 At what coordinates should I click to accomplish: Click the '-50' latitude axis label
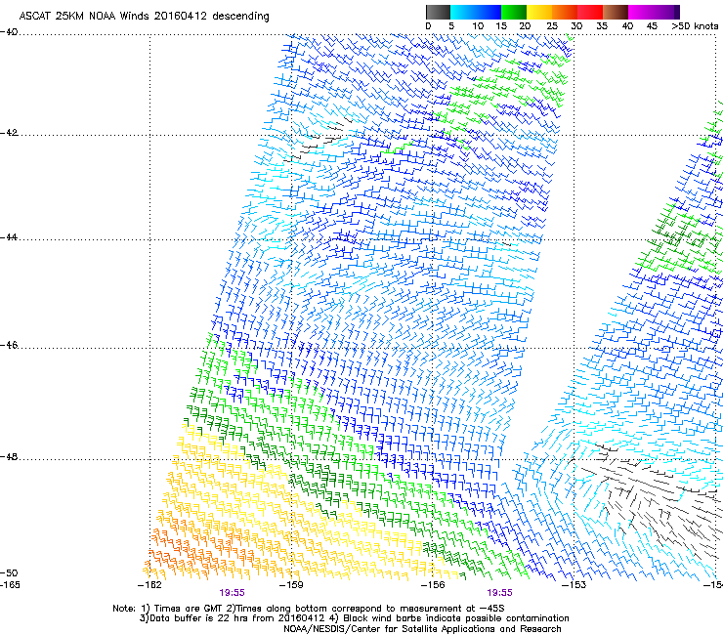(x=9, y=573)
